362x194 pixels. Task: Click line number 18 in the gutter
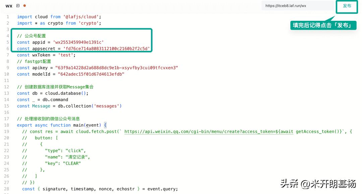click(6, 125)
